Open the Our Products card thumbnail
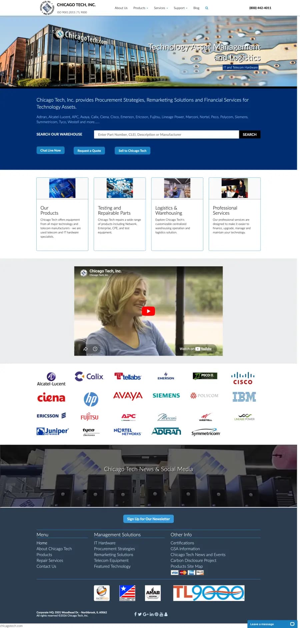300x628 pixels. pos(62,188)
